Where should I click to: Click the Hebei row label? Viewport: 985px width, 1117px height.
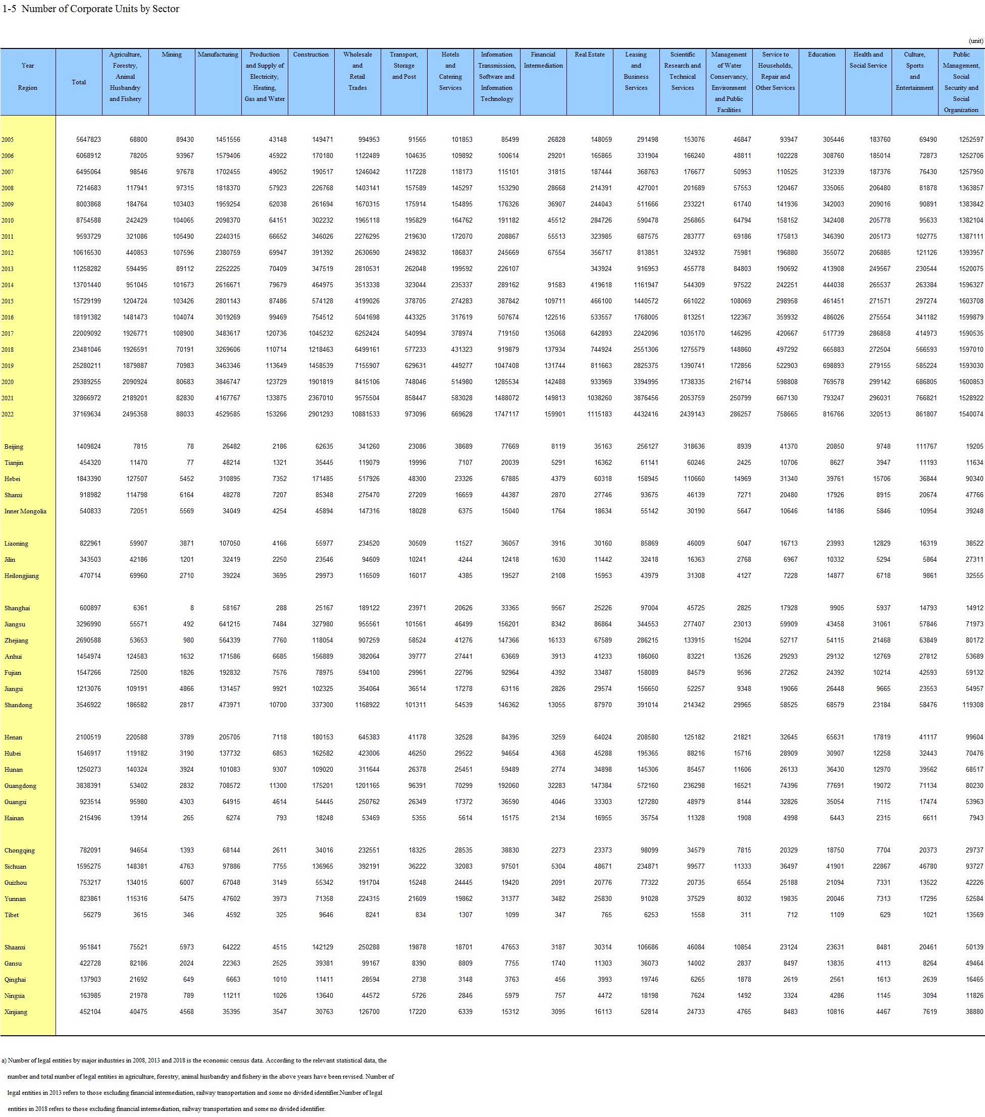(x=12, y=478)
